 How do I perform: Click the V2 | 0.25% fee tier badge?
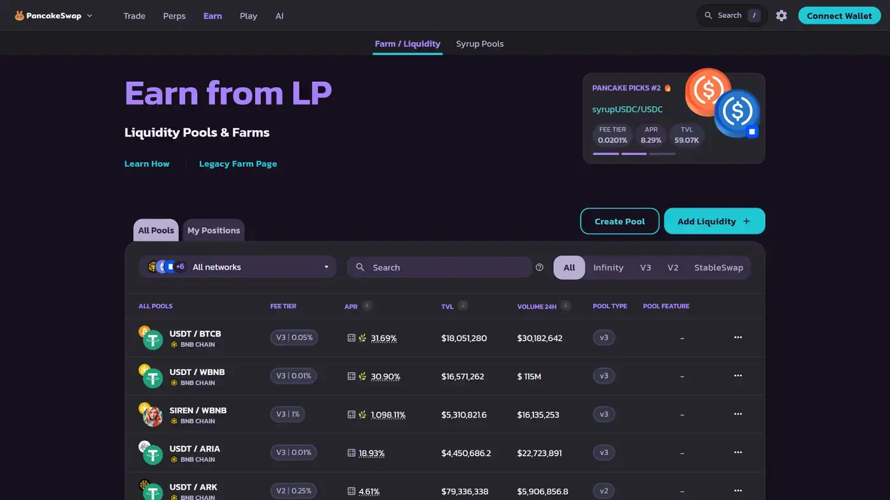[x=293, y=490]
